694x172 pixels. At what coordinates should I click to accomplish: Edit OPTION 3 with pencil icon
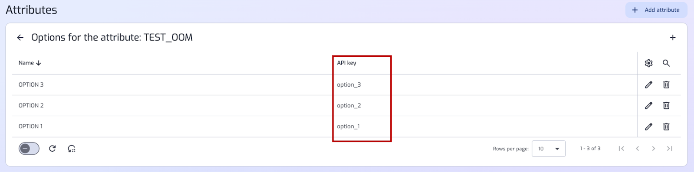tap(648, 85)
